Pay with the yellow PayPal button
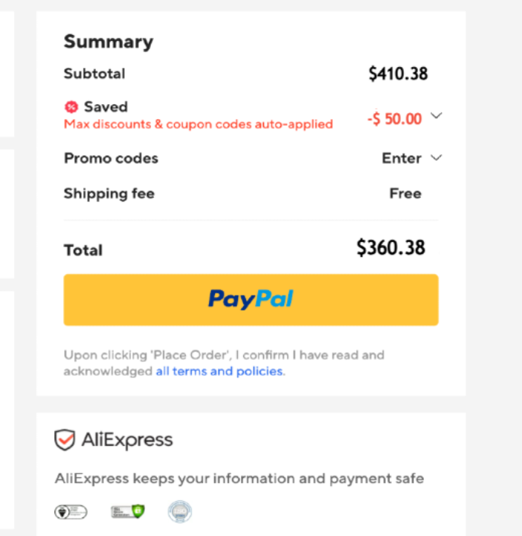 pos(251,299)
